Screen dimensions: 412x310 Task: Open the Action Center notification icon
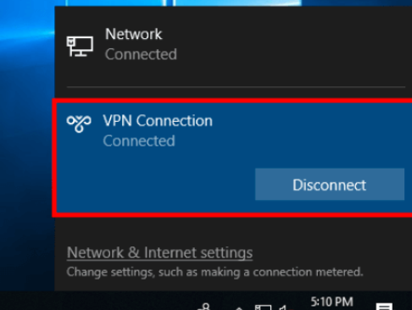click(x=384, y=307)
